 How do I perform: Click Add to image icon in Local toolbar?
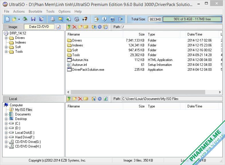coord(94,99)
